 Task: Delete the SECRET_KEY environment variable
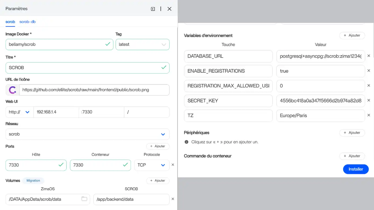pos(369,100)
